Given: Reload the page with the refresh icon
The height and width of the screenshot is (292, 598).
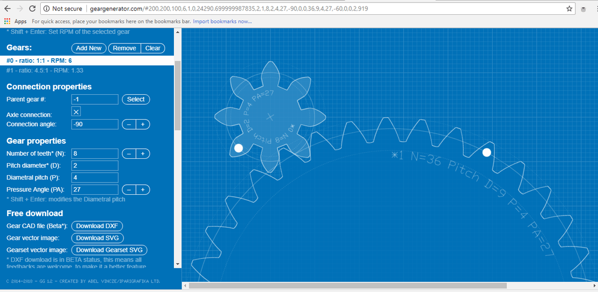Looking at the screenshot, I should (x=33, y=8).
